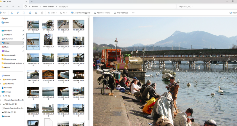Click the Delete trash can icon
The height and width of the screenshot is (126, 237).
click(x=42, y=13)
